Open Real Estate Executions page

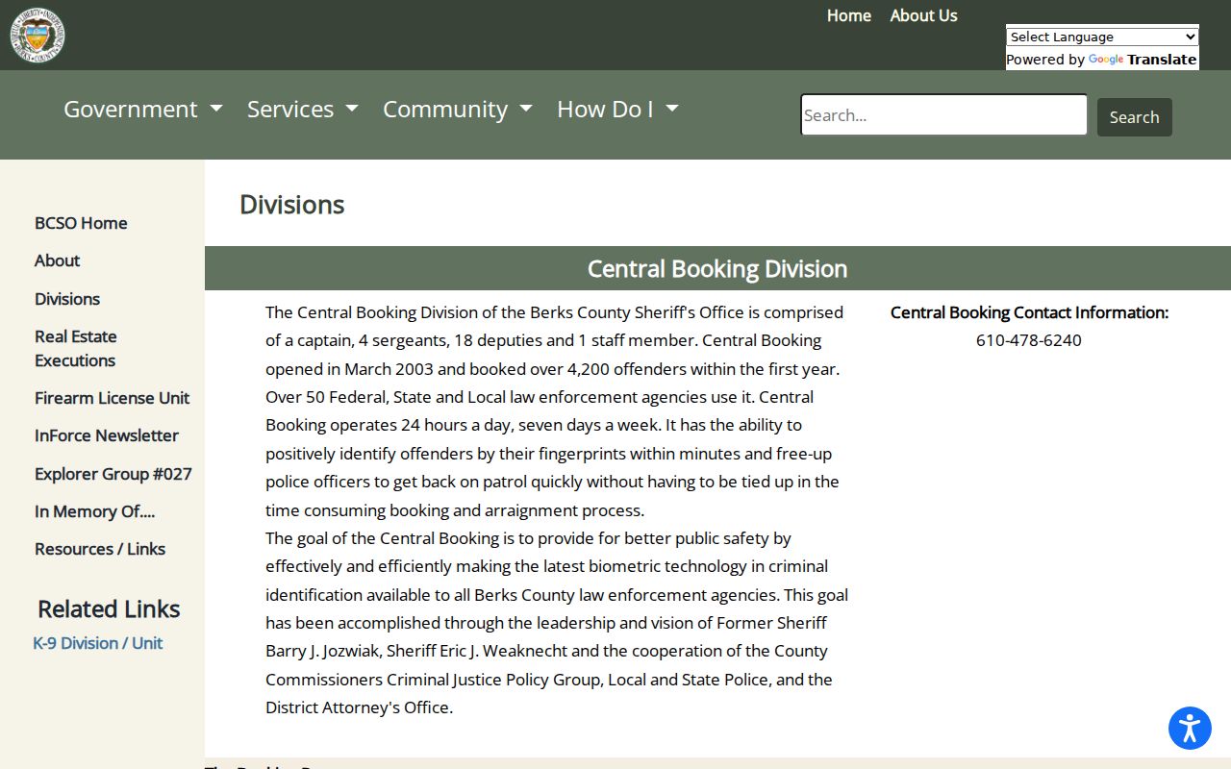[76, 348]
